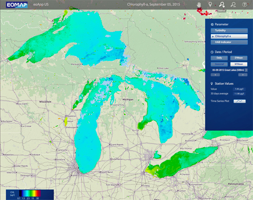Viewport: 253px width, 200px height.
Task: Go to next date with right arrow
Action: pos(243,75)
